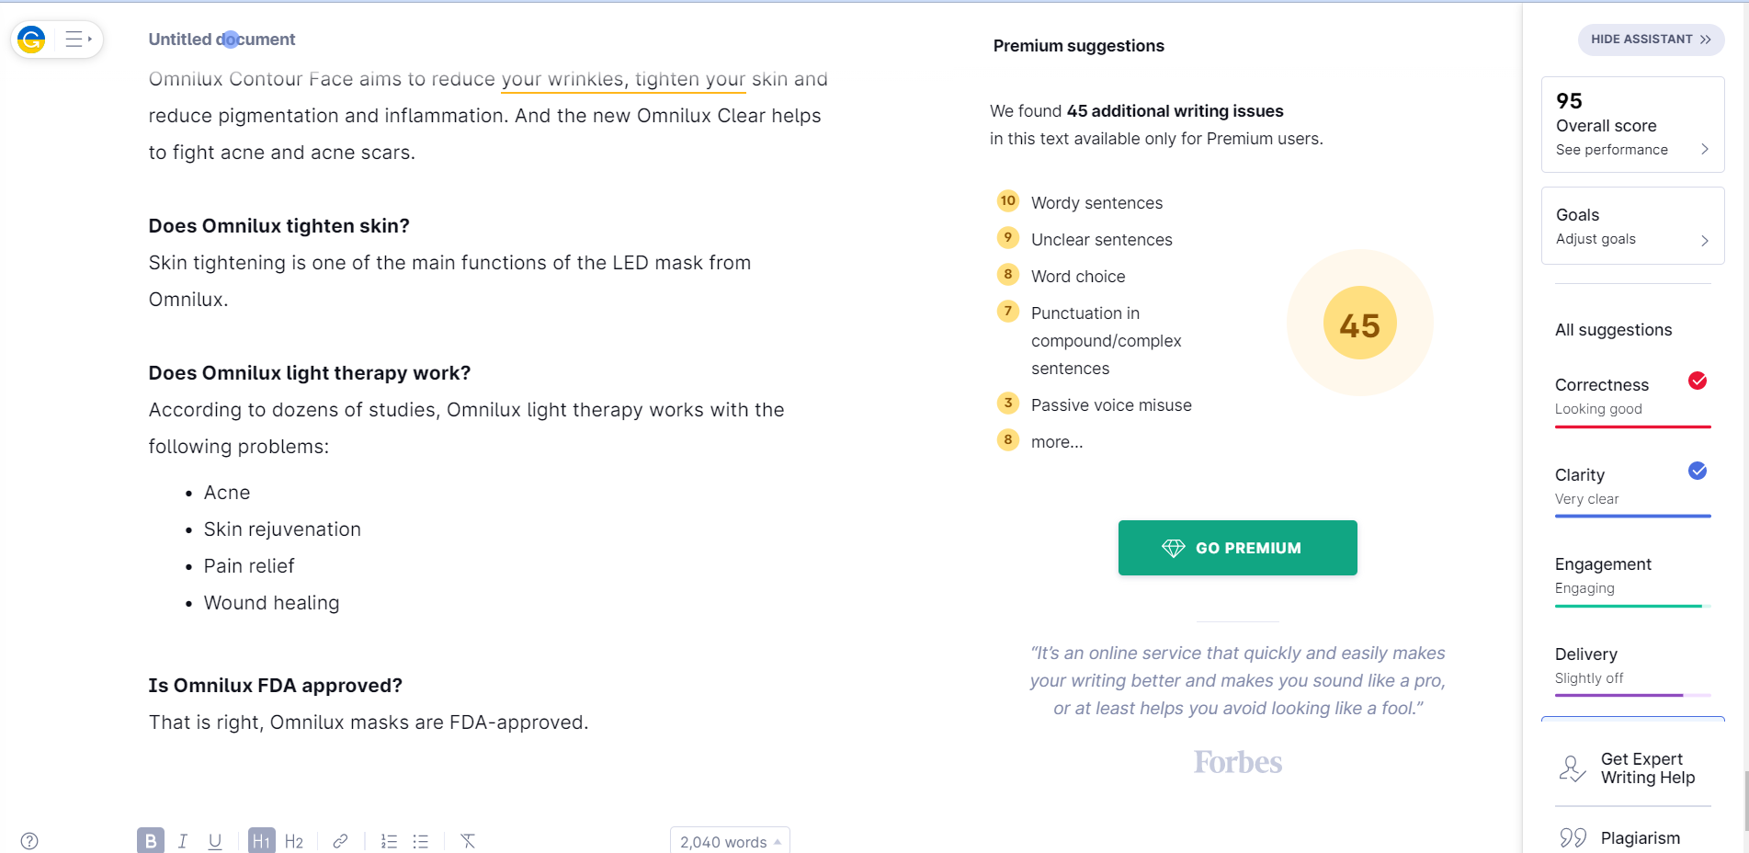Toggle bold formatting in bottom toolbar
Viewport: 1749px width, 853px height.
coord(151,841)
